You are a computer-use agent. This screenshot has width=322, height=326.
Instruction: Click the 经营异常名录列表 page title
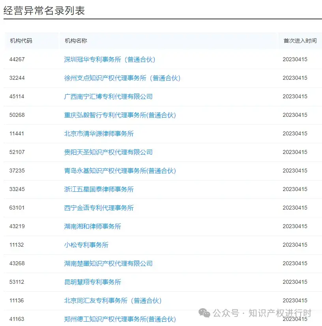(44, 10)
